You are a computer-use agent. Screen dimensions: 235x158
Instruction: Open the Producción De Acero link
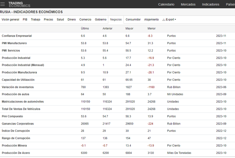[16, 153]
